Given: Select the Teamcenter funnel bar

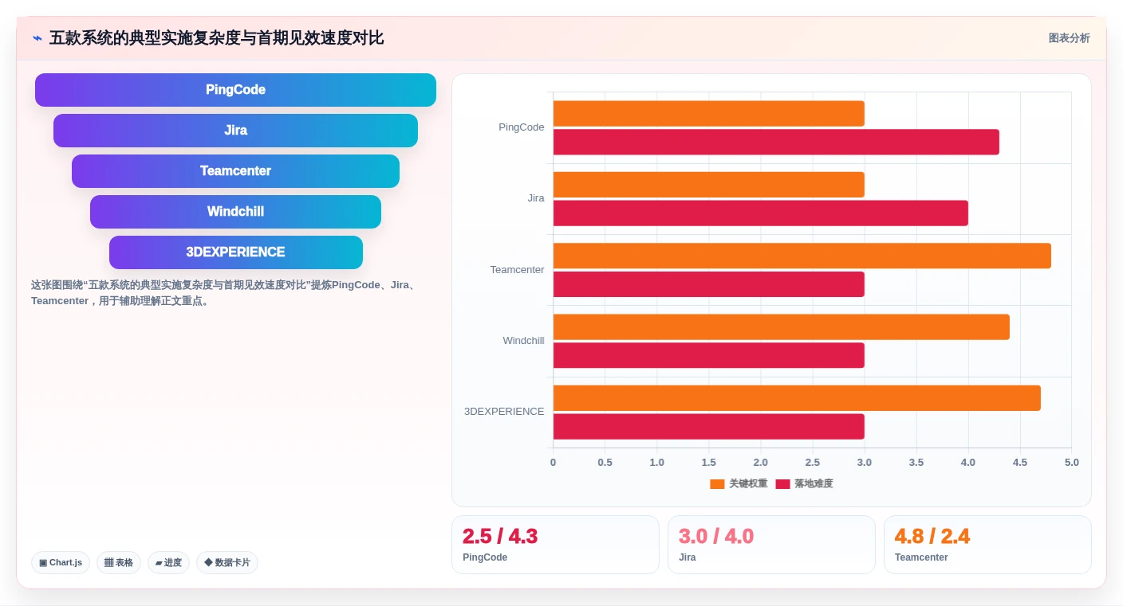Looking at the screenshot, I should point(235,171).
